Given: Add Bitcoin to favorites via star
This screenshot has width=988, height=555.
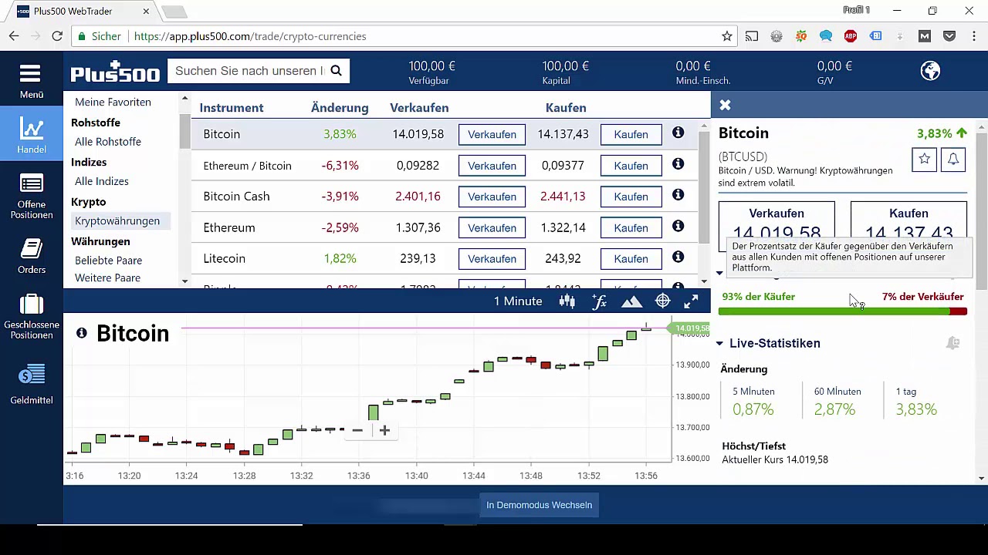Looking at the screenshot, I should coord(924,159).
